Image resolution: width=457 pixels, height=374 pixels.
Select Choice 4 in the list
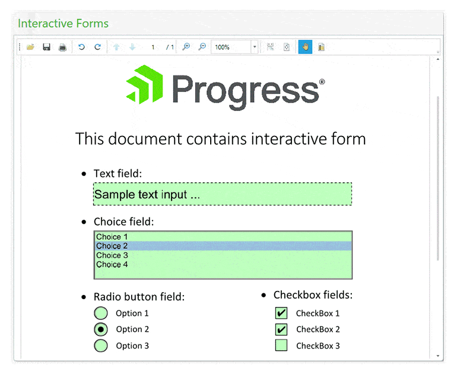[223, 264]
